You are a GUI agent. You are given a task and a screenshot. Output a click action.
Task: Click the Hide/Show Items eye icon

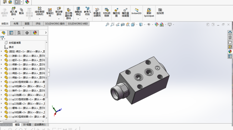pyautogui.click(x=148, y=25)
